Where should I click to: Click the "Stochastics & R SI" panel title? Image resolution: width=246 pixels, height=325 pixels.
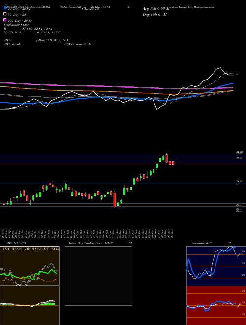tap(211, 243)
